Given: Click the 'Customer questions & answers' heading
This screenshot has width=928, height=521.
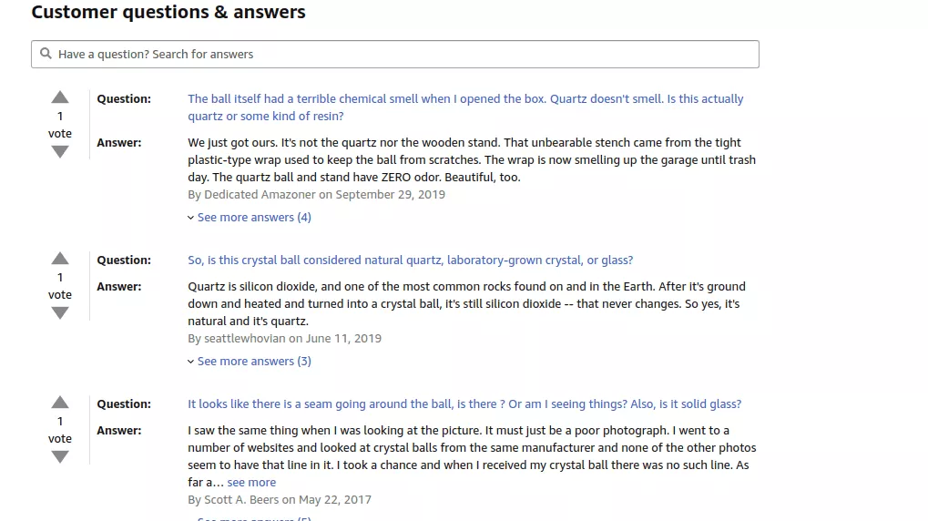Looking at the screenshot, I should click(x=168, y=13).
